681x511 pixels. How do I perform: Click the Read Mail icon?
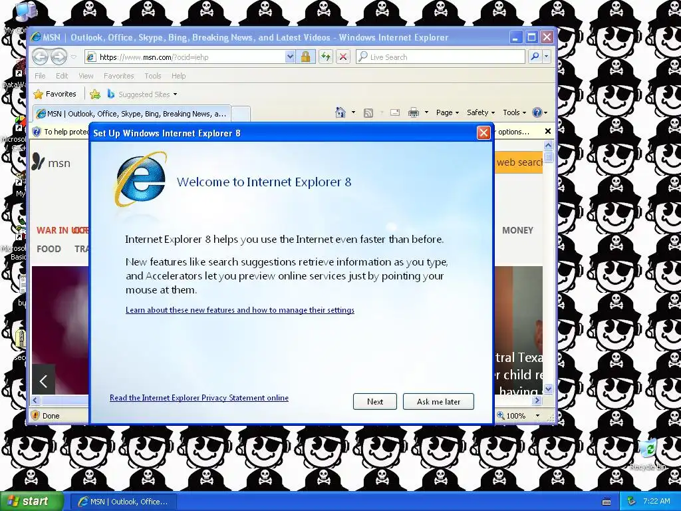click(395, 112)
